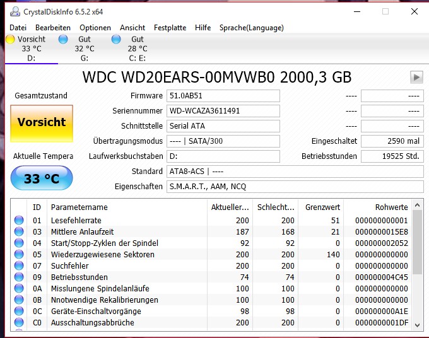Close the CrystalDiskInfo window
Screen dimensions: 429x338
point(414,11)
